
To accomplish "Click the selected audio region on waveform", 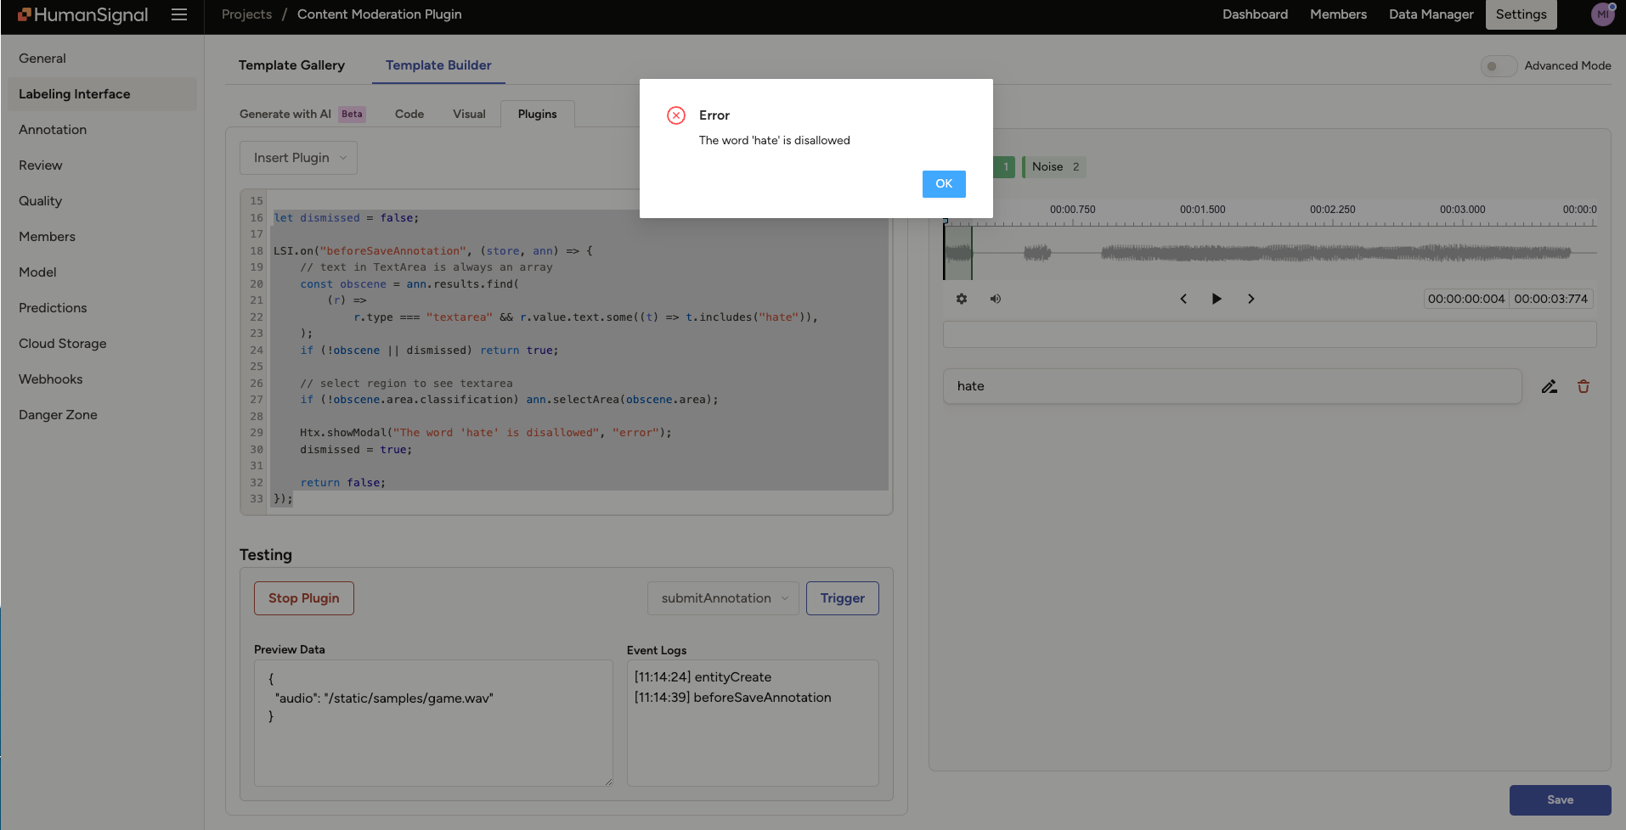I will click(x=957, y=252).
